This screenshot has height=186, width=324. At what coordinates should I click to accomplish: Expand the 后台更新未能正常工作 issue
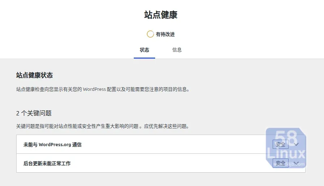(161, 163)
